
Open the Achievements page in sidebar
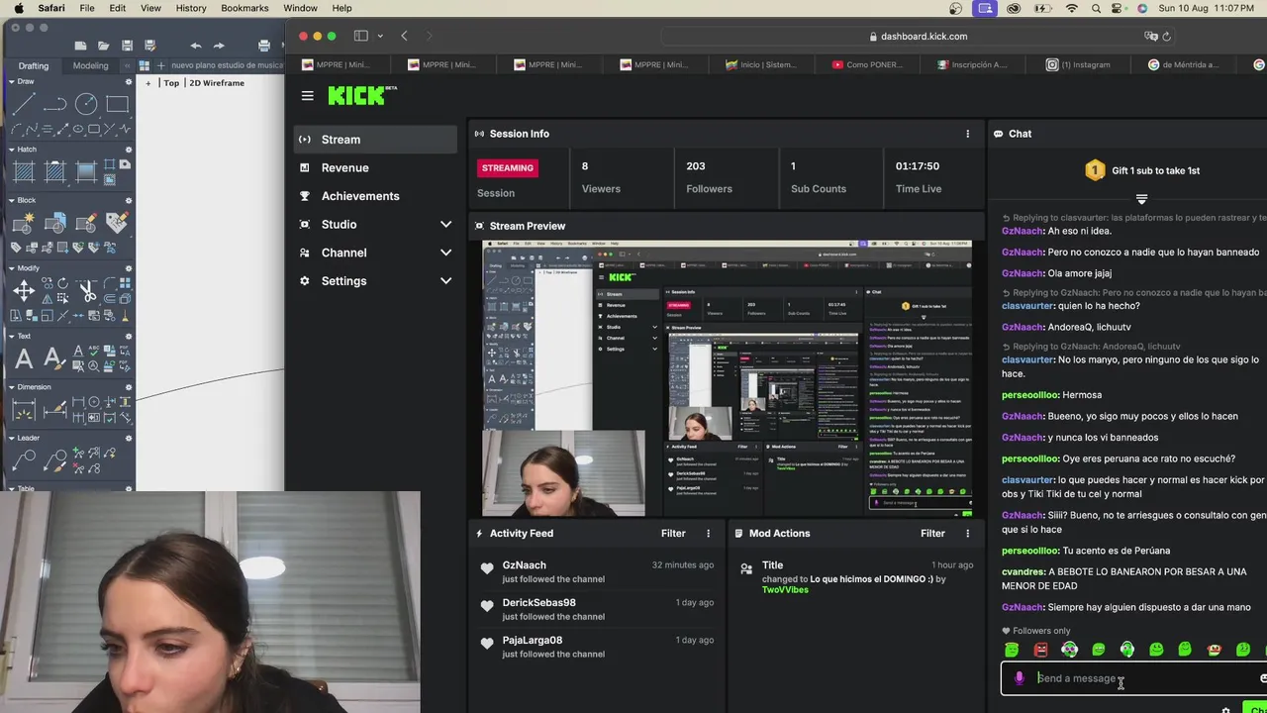pos(376,196)
